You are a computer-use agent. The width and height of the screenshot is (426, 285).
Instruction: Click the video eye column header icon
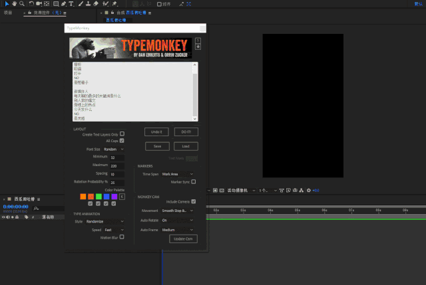[3, 217]
